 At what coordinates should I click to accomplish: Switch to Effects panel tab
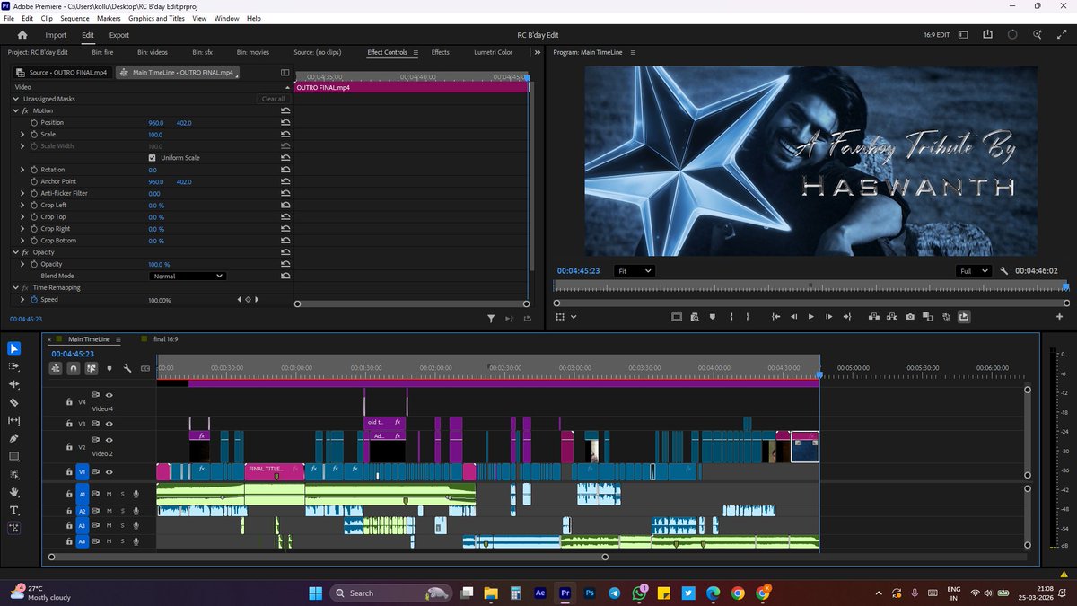click(x=440, y=52)
